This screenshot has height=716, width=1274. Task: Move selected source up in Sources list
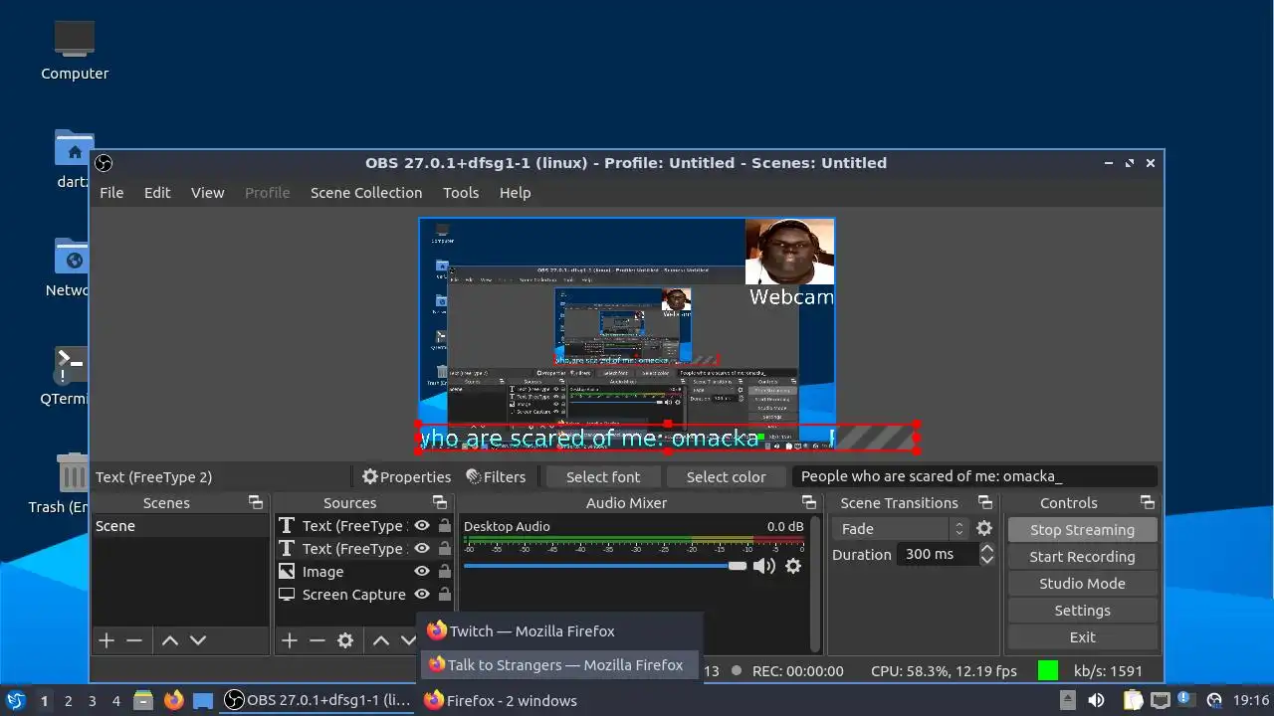381,640
